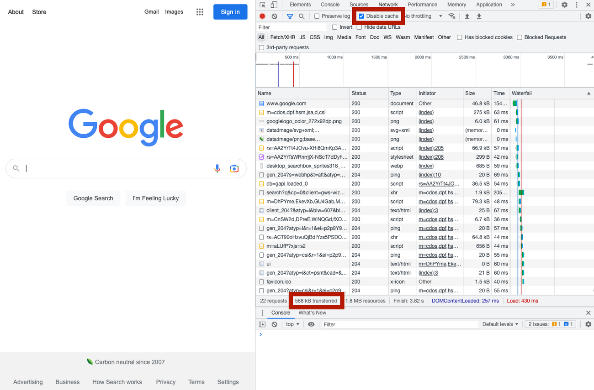594x390 pixels.
Task: Filter requests by CSS type
Action: click(315, 37)
